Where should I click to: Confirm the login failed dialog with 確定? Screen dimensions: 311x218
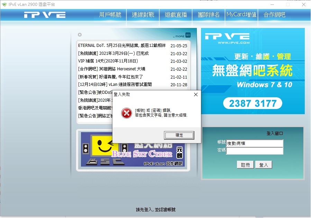(x=179, y=135)
